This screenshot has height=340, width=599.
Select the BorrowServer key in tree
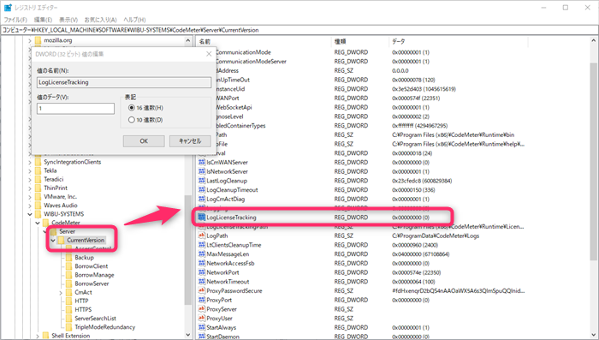click(x=92, y=283)
